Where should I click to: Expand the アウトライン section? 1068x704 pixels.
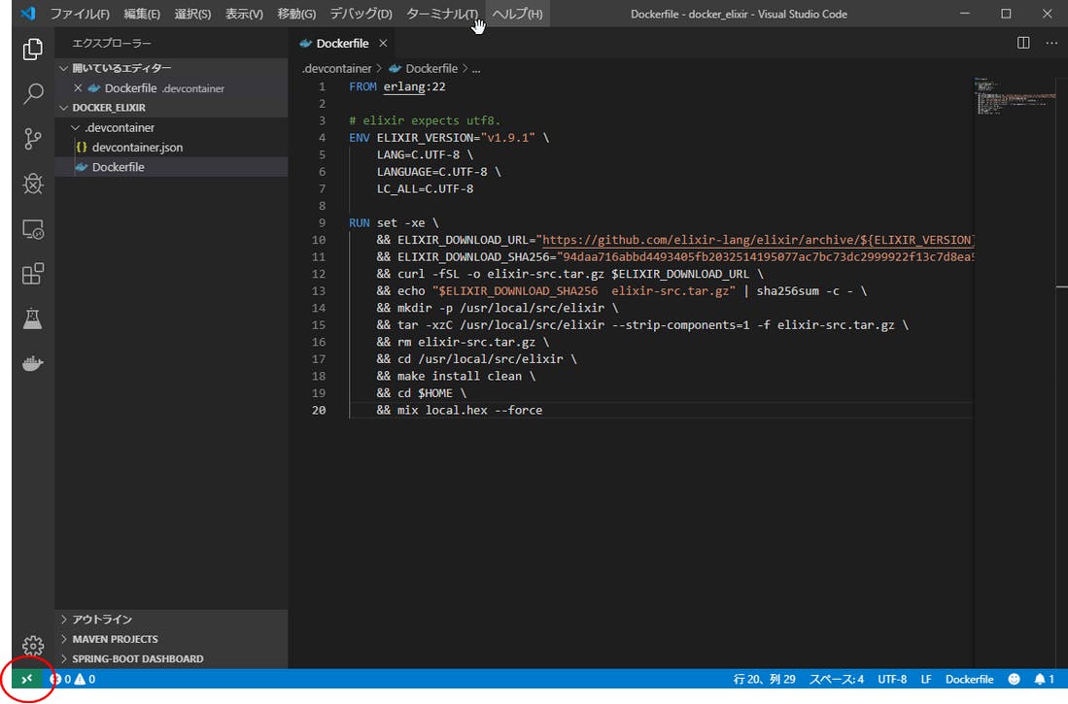pyautogui.click(x=101, y=620)
